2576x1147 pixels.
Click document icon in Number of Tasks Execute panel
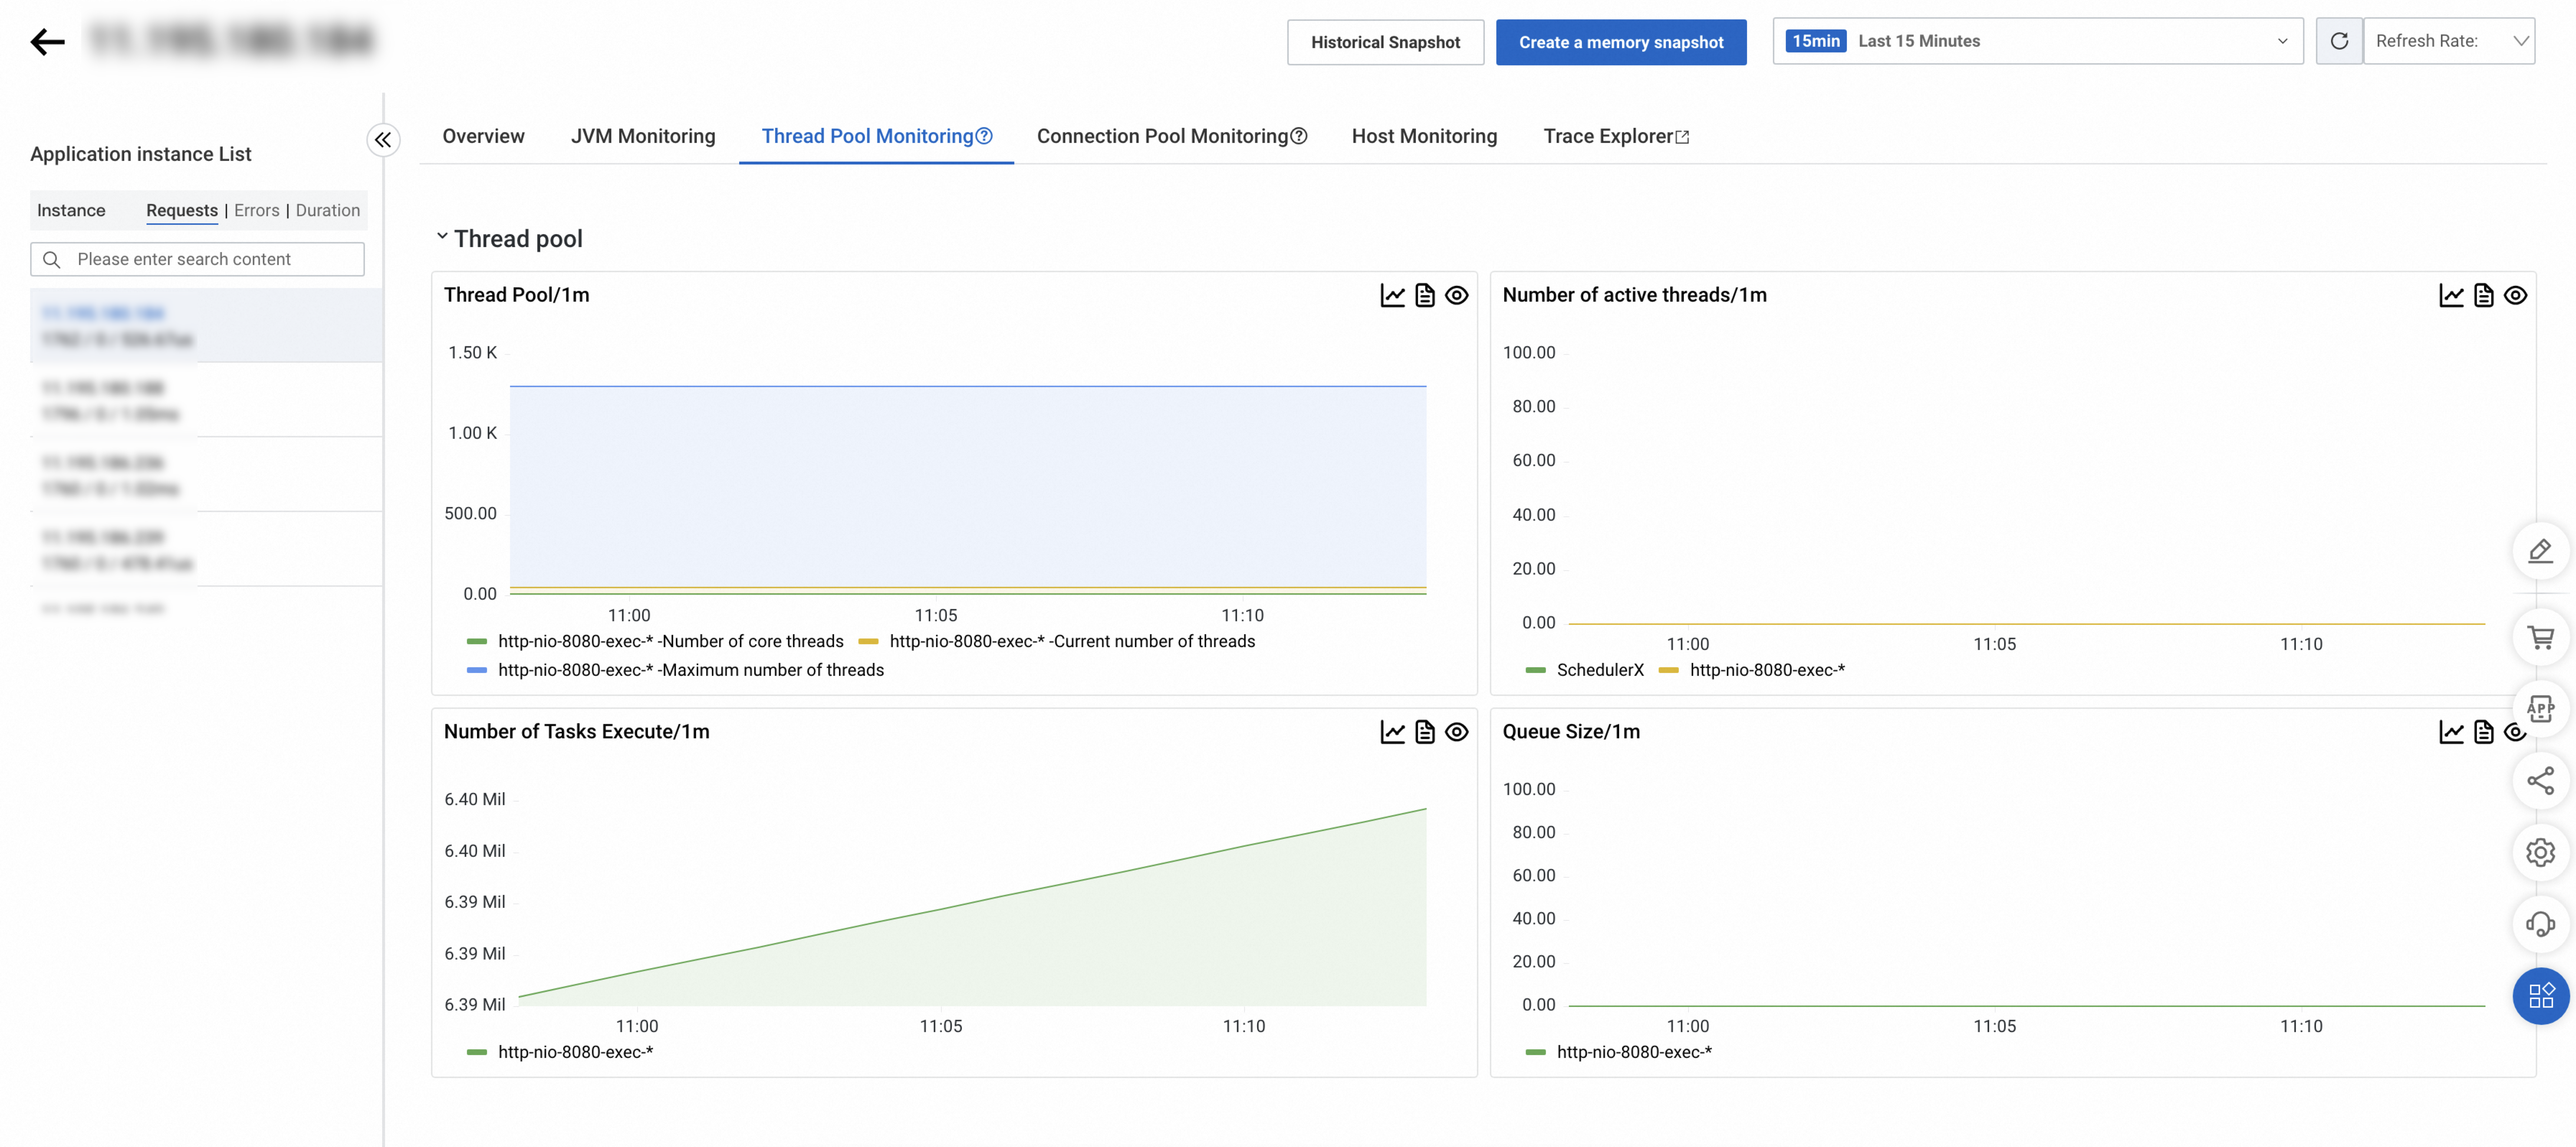point(1424,732)
